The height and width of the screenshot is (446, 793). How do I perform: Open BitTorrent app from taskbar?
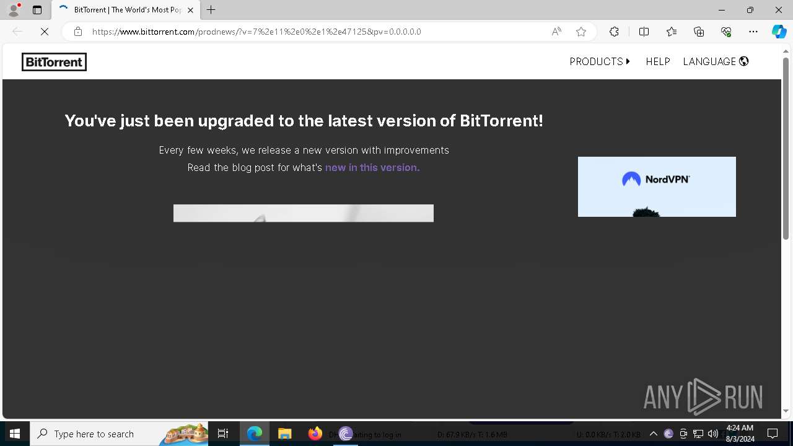(345, 434)
